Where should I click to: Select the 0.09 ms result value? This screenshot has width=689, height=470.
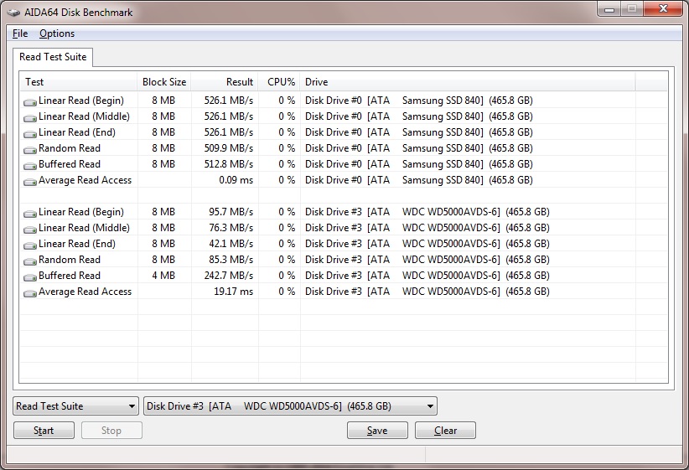point(236,180)
